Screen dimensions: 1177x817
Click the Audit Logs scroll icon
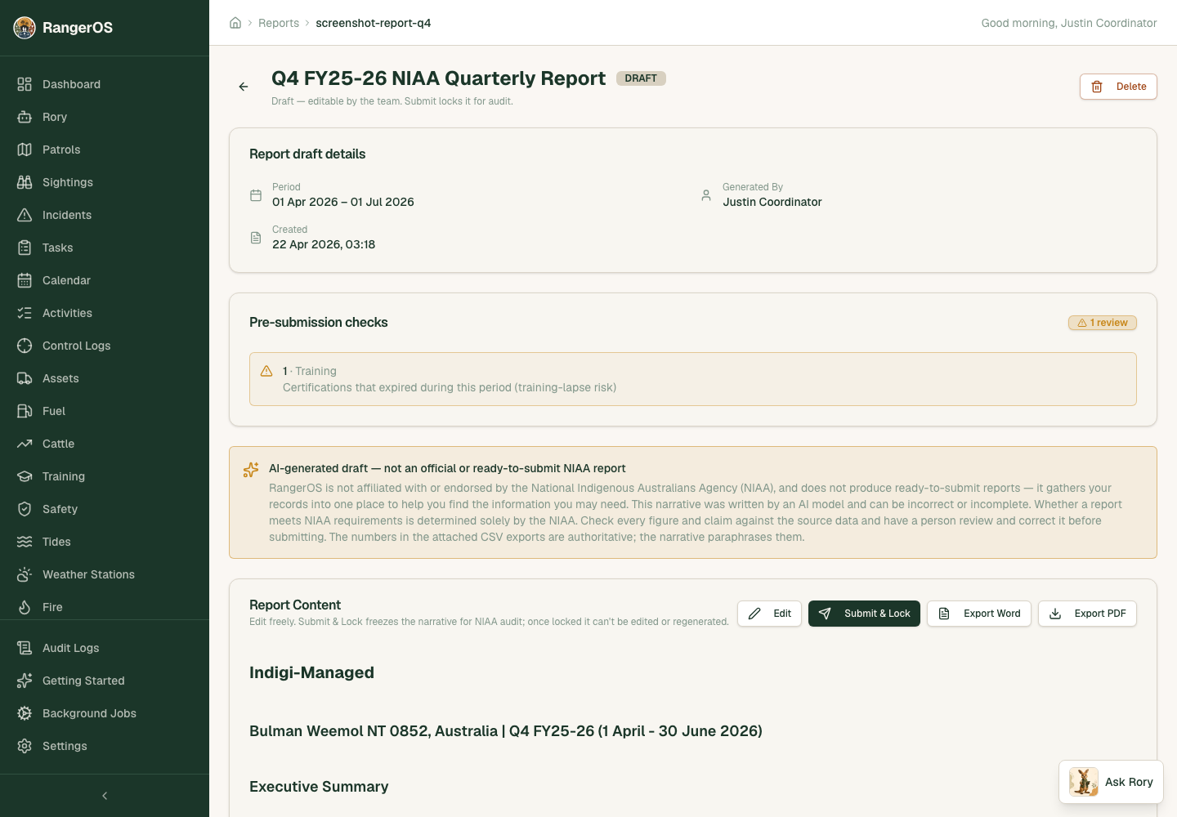pyautogui.click(x=25, y=648)
